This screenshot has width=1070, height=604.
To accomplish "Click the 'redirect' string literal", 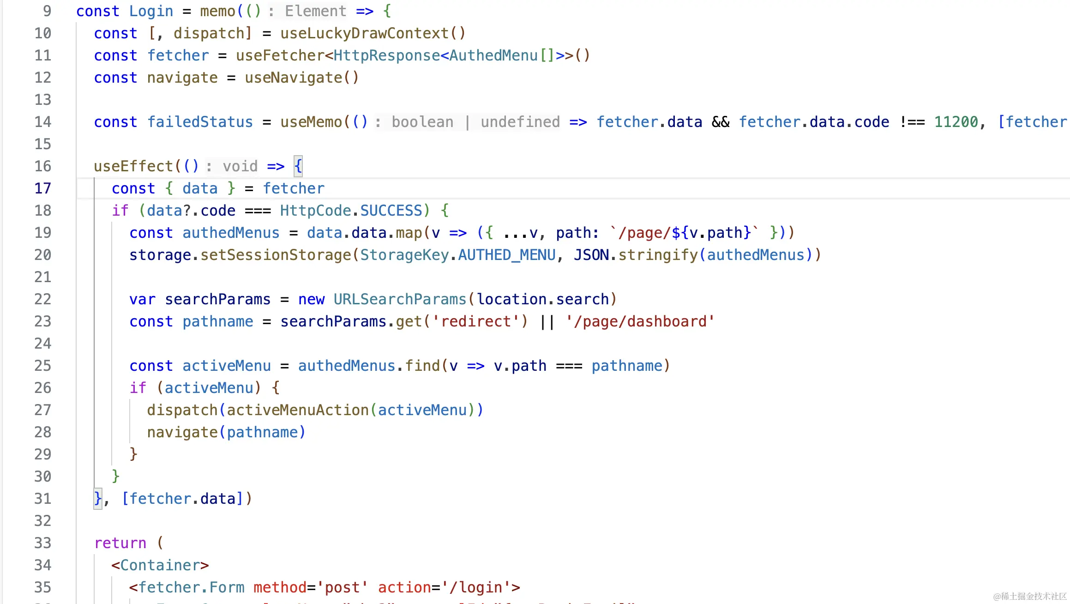I will coord(475,321).
